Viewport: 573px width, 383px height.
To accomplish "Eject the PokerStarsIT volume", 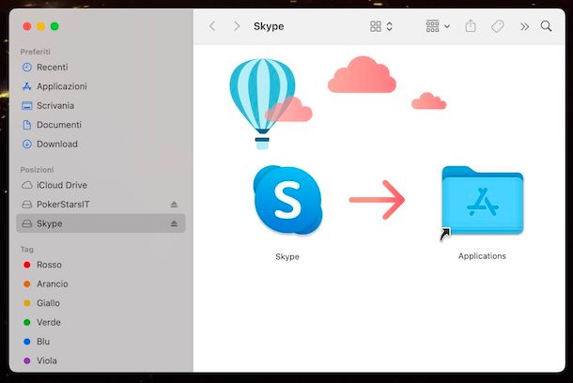I will click(174, 205).
